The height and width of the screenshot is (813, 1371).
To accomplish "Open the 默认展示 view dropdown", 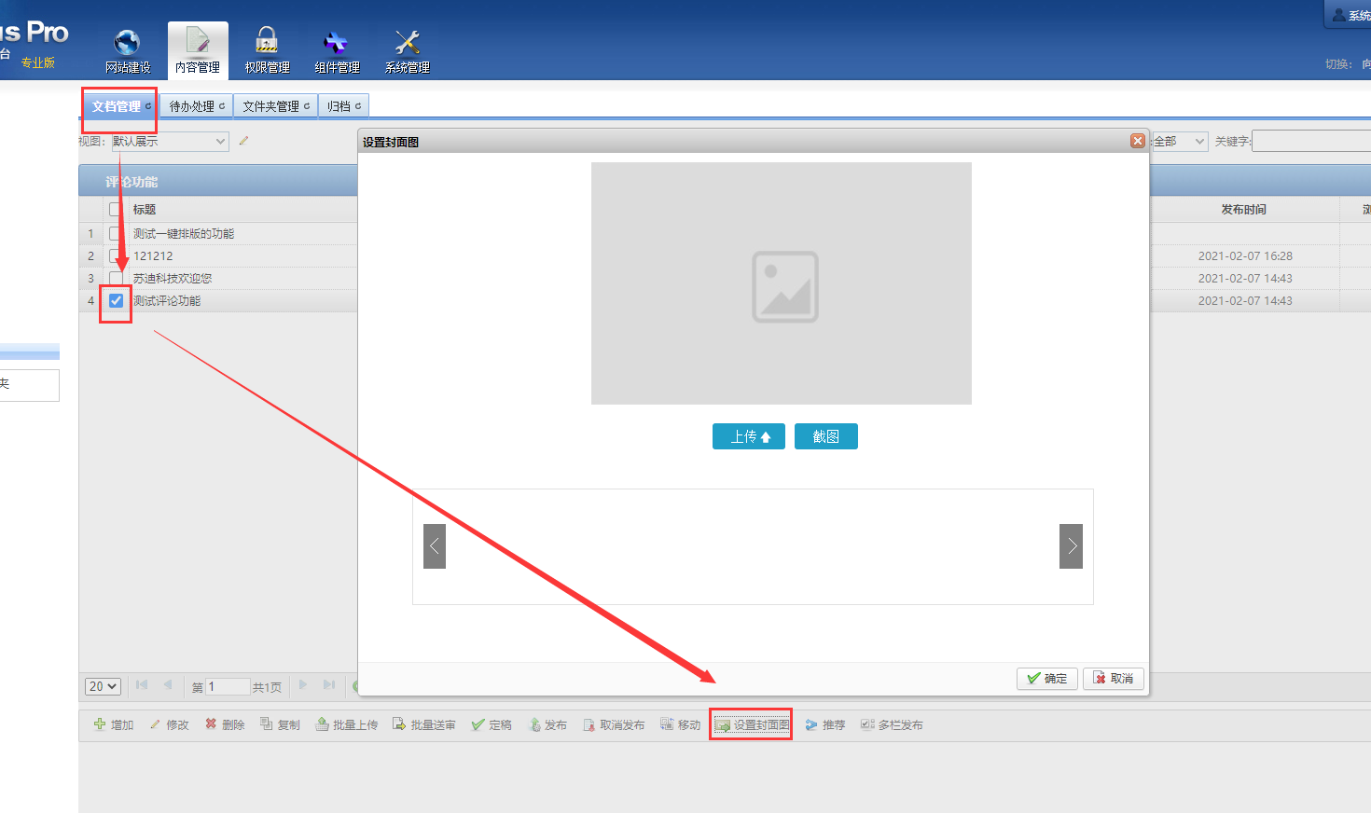I will tap(170, 142).
